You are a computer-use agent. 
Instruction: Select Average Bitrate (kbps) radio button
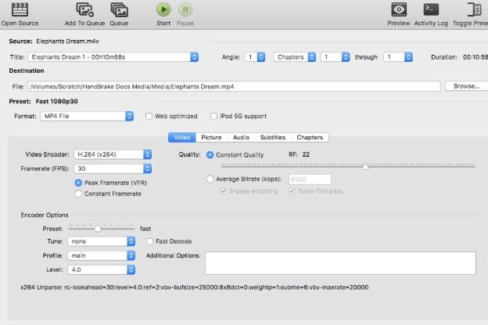pyautogui.click(x=210, y=179)
